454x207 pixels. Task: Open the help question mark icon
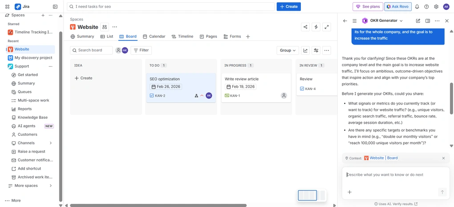[x=426, y=7]
